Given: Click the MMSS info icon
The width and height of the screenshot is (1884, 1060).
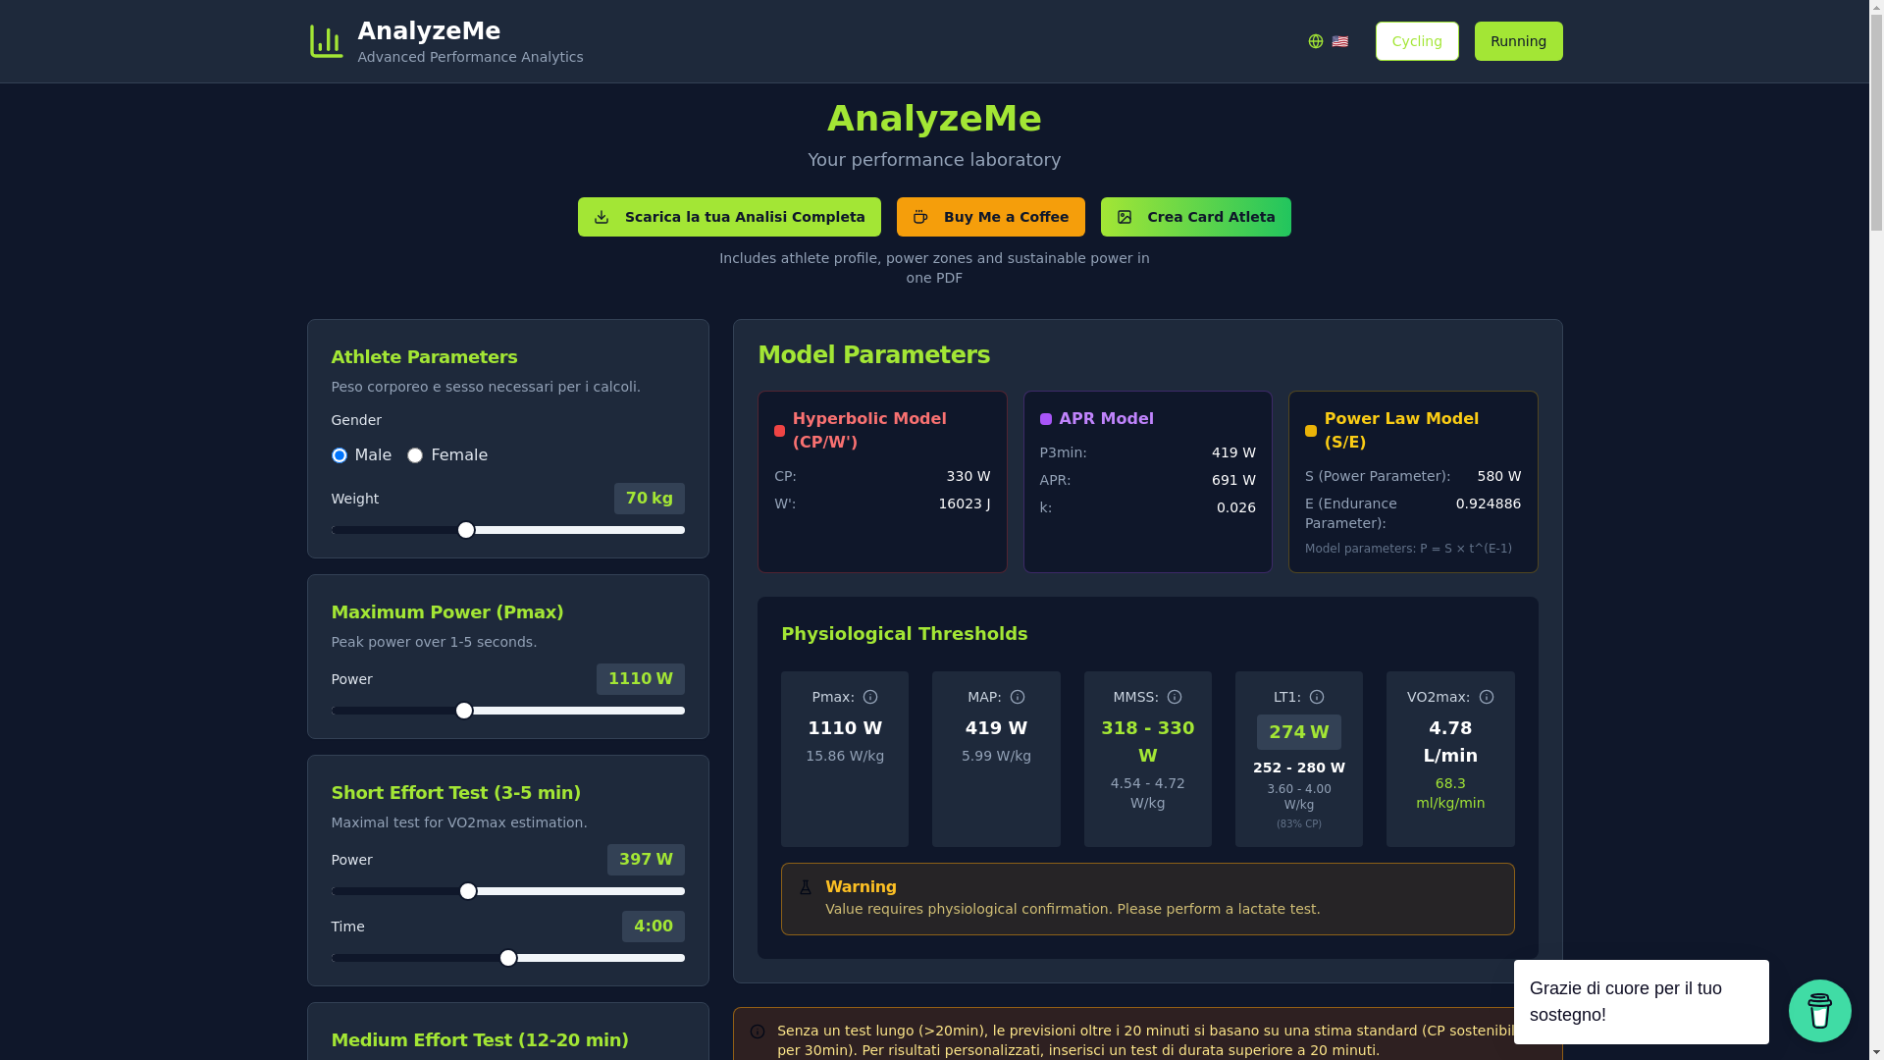Looking at the screenshot, I should pyautogui.click(x=1175, y=697).
